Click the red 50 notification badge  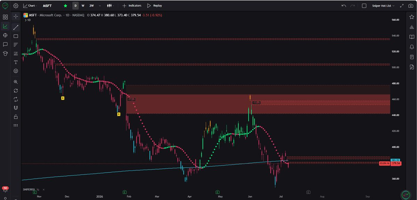point(5,188)
